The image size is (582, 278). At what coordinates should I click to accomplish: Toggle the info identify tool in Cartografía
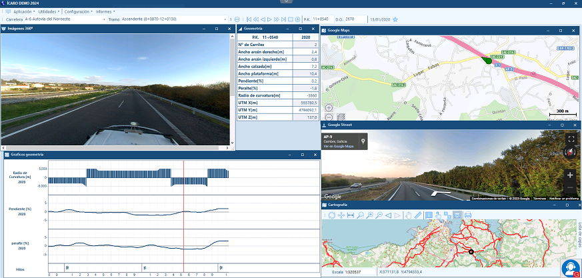point(429,215)
